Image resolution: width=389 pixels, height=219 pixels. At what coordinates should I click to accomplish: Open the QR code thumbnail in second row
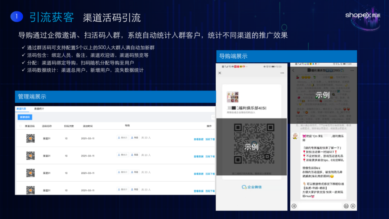(x=31, y=156)
